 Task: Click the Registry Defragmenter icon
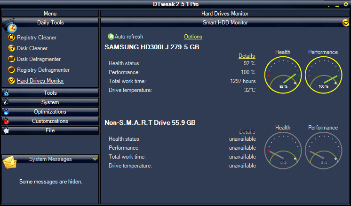11,69
